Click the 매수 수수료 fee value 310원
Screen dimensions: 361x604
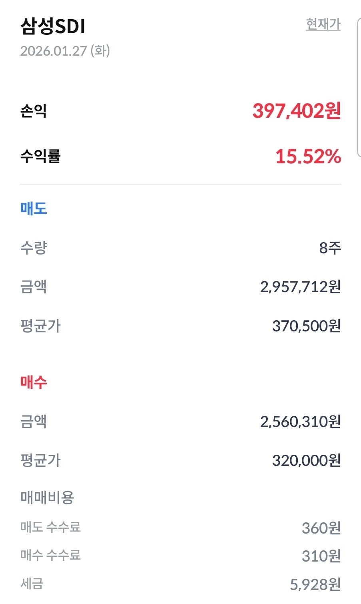tap(321, 556)
